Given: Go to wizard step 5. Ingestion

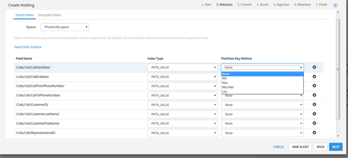Looking at the screenshot, I should point(281,5).
